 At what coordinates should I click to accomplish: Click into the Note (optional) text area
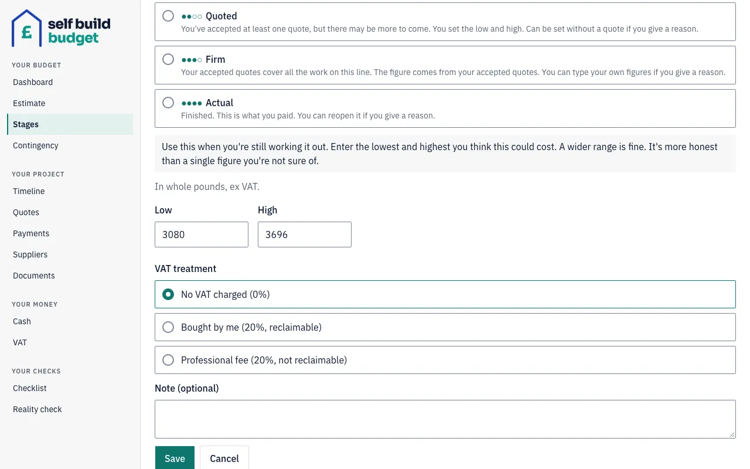[x=445, y=419]
